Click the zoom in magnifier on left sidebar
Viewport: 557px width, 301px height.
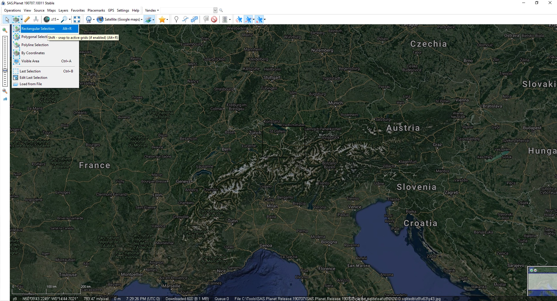(x=5, y=30)
